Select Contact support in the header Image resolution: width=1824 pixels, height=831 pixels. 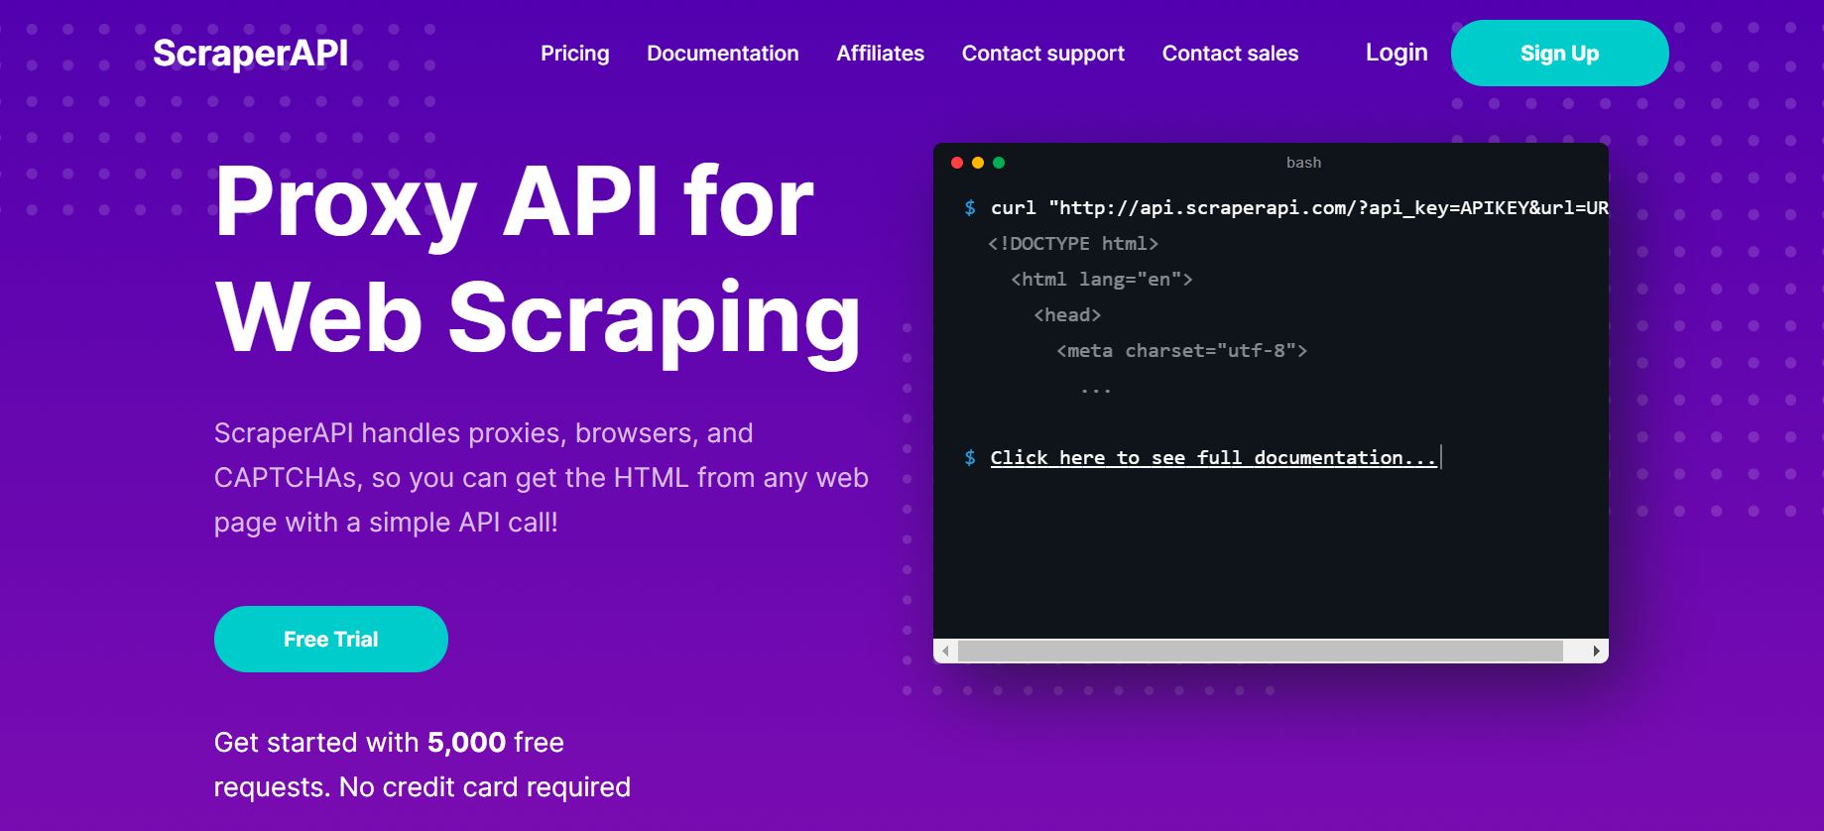point(1042,54)
